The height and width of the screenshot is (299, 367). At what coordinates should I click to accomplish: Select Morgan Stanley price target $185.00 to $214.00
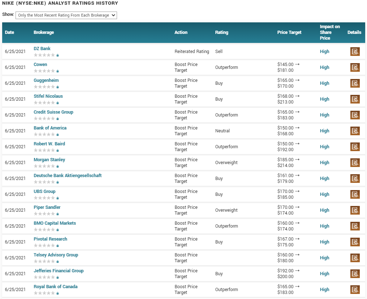288,162
